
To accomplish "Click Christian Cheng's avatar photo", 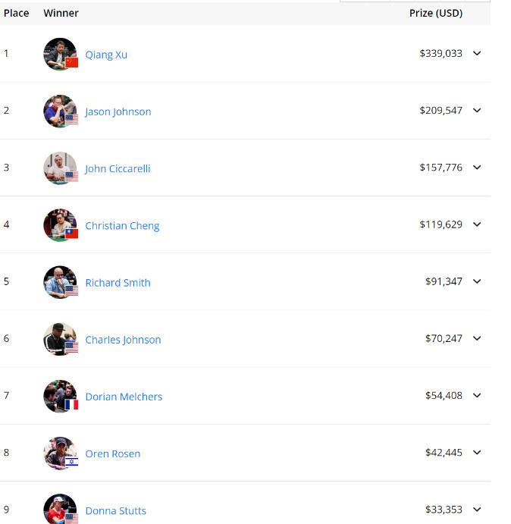I will pos(60,225).
